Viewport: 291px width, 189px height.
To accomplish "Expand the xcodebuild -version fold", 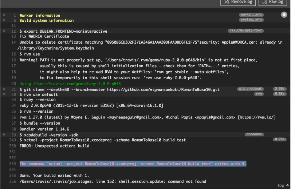I will pos(4,135).
